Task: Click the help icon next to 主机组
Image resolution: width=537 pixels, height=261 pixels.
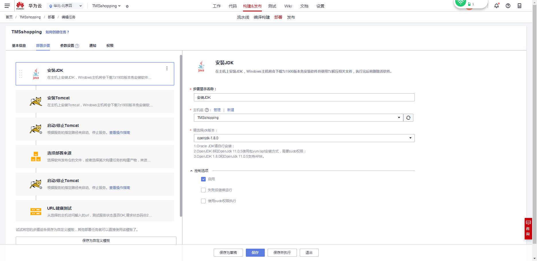Action: click(x=207, y=110)
